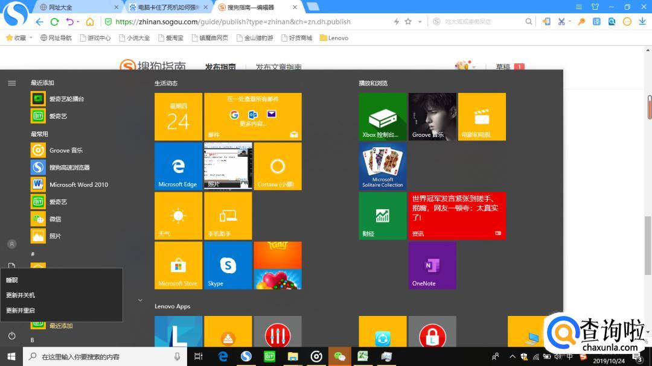
Task: Open the 邮件 mail tile
Action: click(x=253, y=117)
